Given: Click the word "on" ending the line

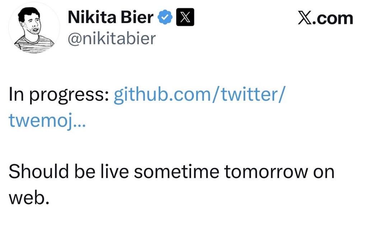Looking at the screenshot, I should click(324, 172).
